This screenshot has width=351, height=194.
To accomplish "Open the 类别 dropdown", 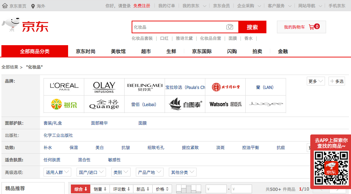I will pyautogui.click(x=121, y=172).
